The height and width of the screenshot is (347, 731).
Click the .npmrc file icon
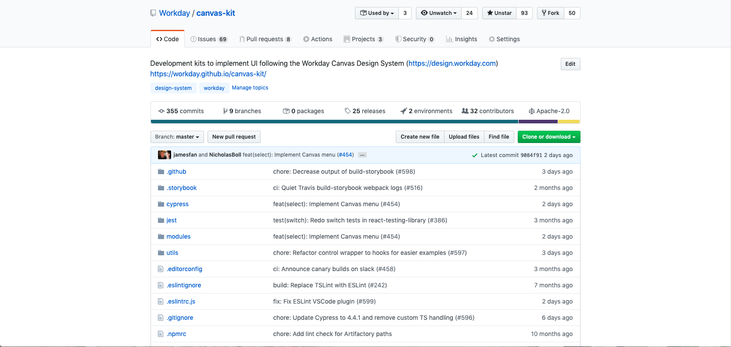click(x=161, y=334)
